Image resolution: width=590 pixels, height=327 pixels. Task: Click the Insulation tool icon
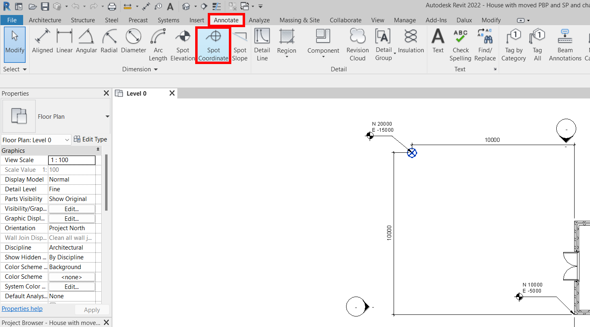[x=411, y=42]
